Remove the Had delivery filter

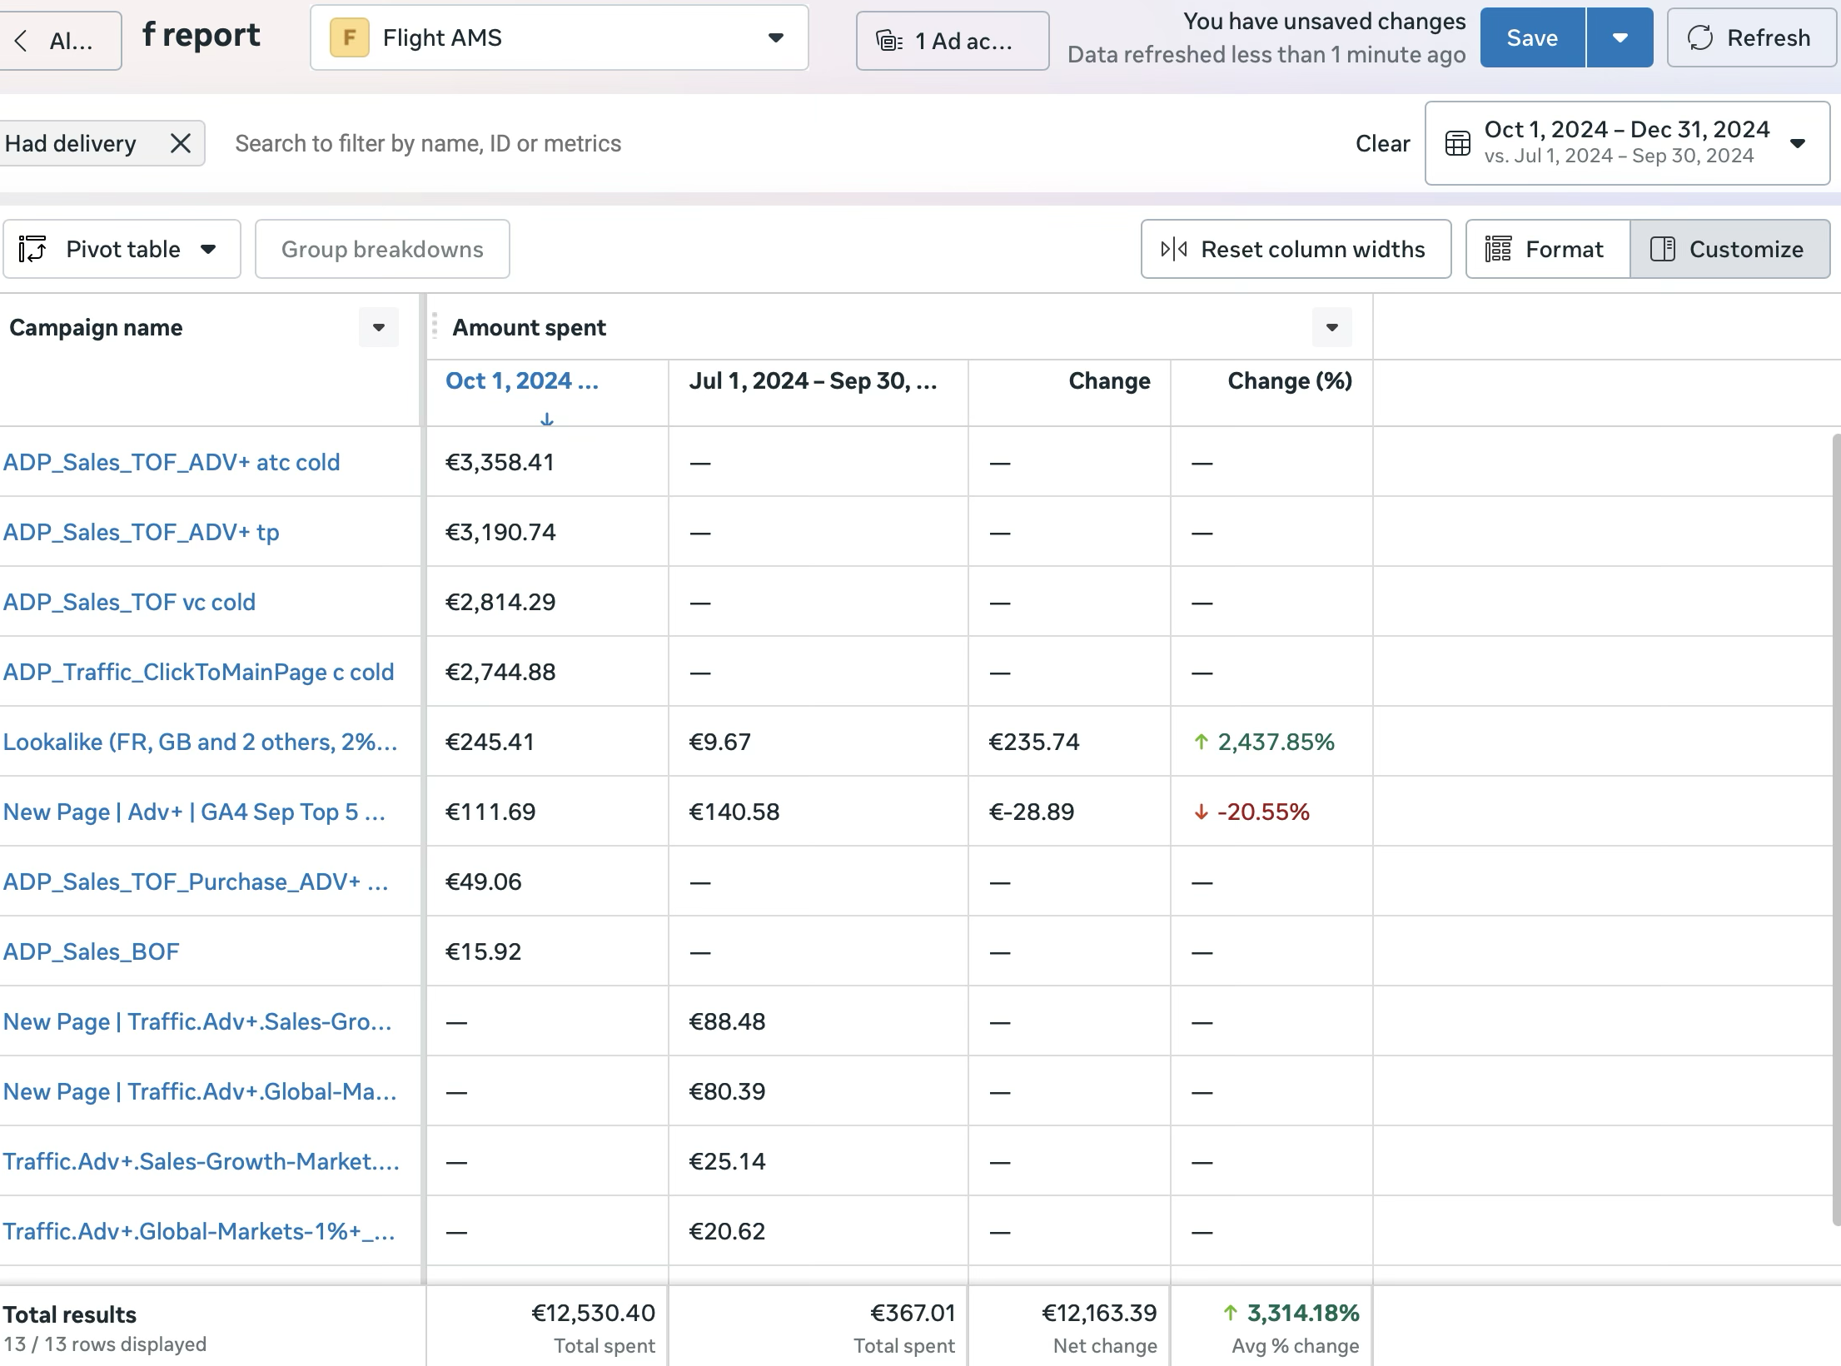coord(180,143)
